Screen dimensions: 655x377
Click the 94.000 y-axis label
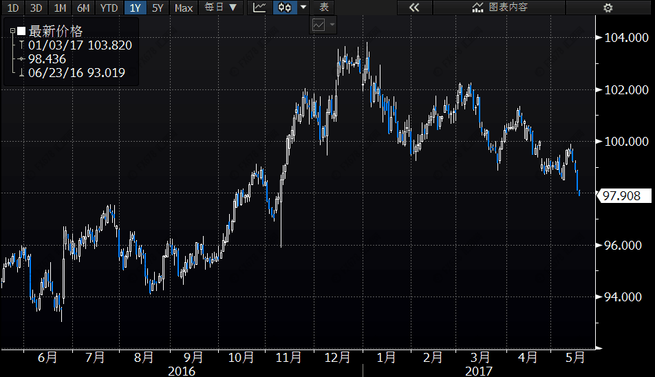tap(623, 297)
